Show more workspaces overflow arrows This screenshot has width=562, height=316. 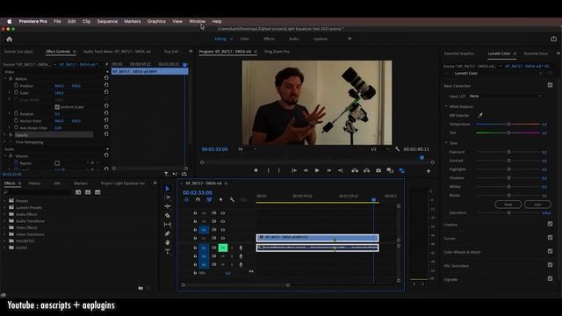[349, 39]
